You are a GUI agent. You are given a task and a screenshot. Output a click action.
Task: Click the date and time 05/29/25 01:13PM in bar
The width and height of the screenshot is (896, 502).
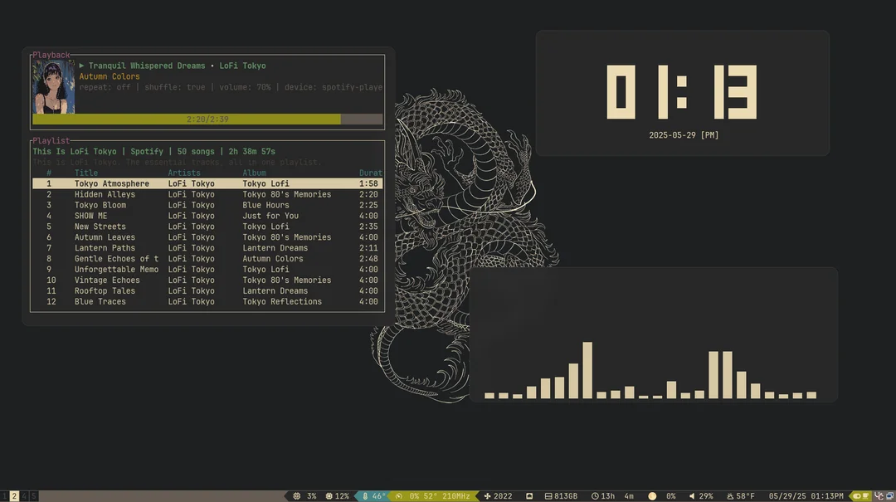806,496
